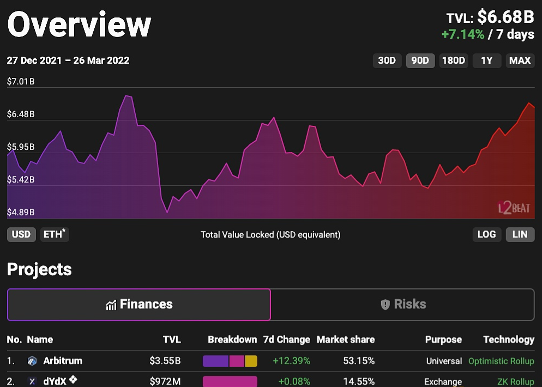Open the Risks tab
The width and height of the screenshot is (542, 387).
coord(402,304)
